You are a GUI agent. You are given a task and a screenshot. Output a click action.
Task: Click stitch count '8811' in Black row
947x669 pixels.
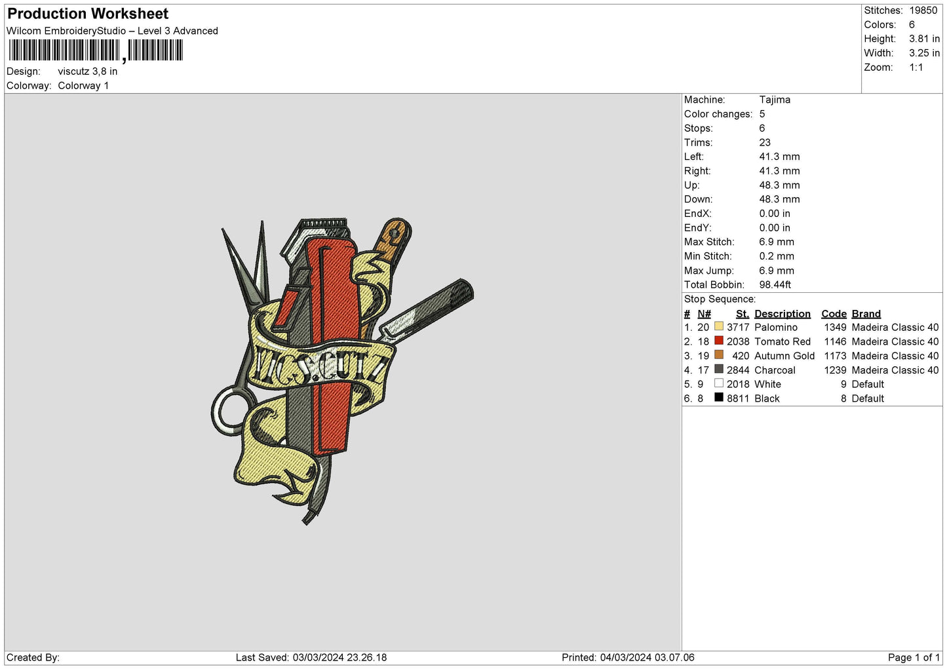[x=738, y=398]
